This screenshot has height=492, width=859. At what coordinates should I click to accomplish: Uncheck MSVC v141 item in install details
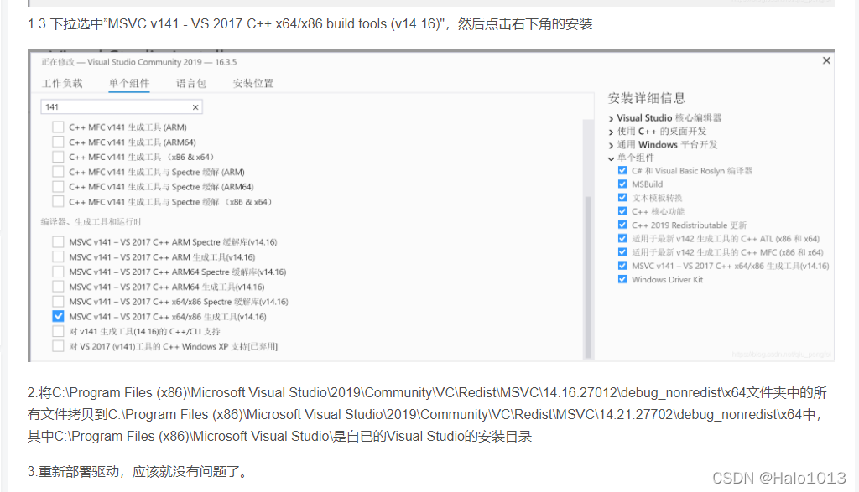click(x=622, y=266)
